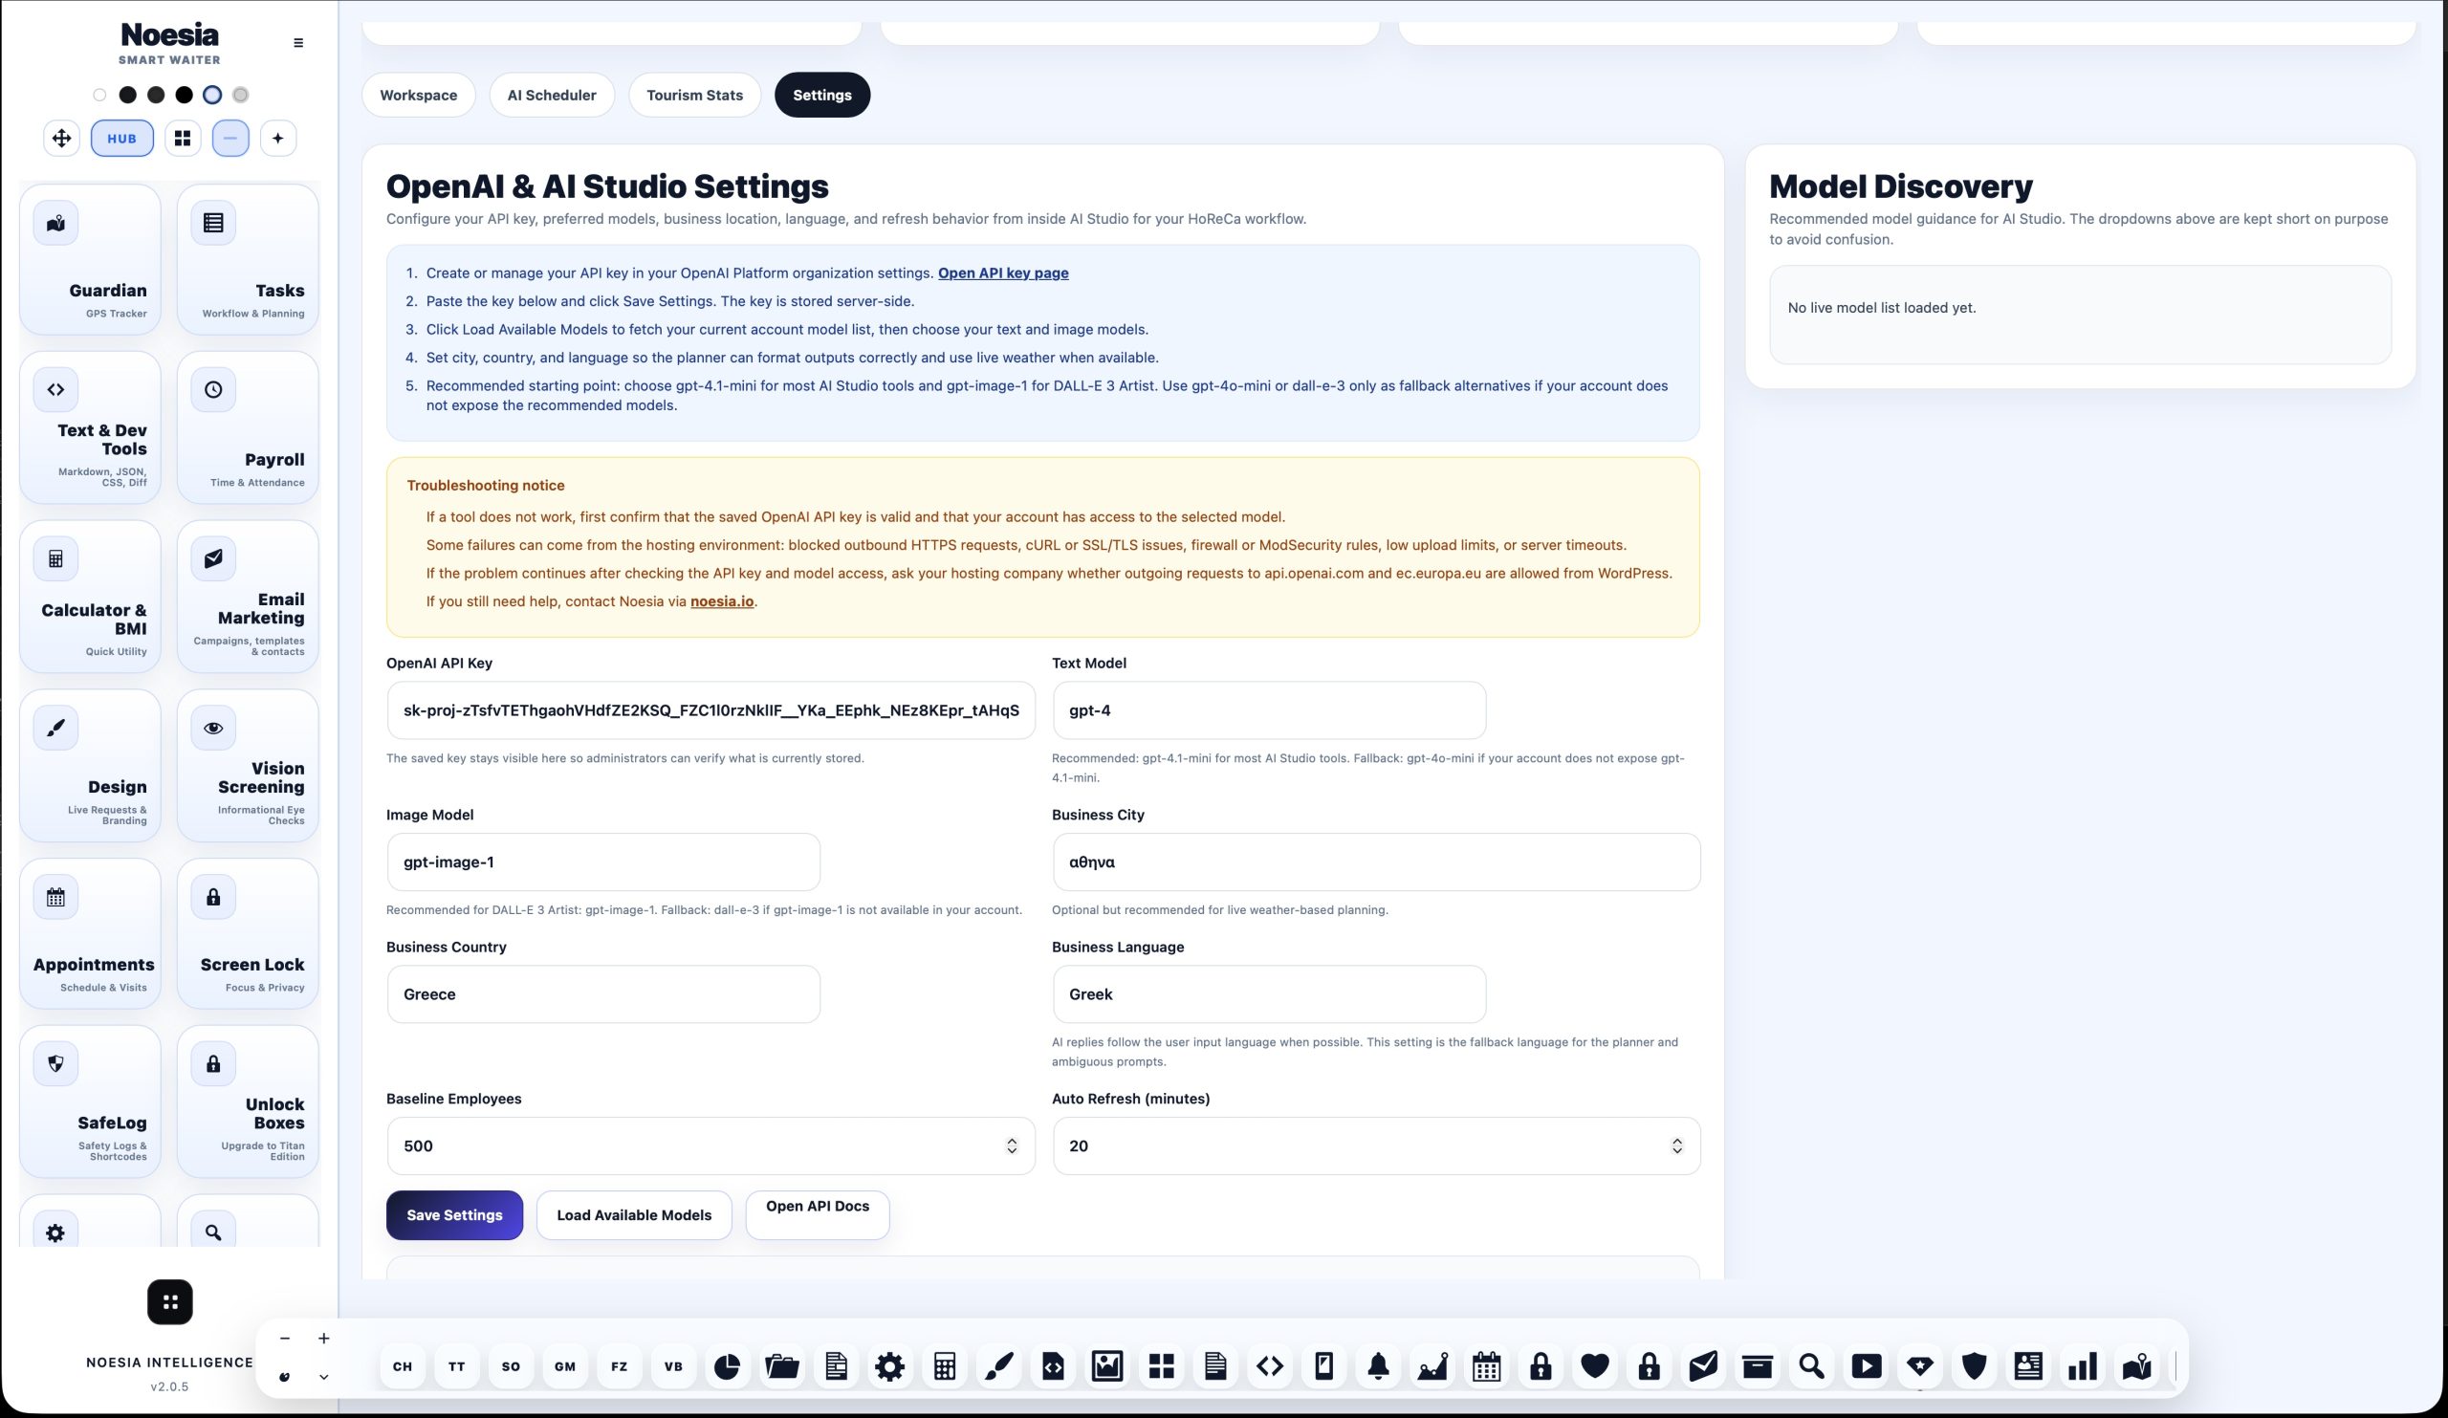Click the OpenAI API Key input field
Viewport: 2448px width, 1418px height.
point(711,710)
